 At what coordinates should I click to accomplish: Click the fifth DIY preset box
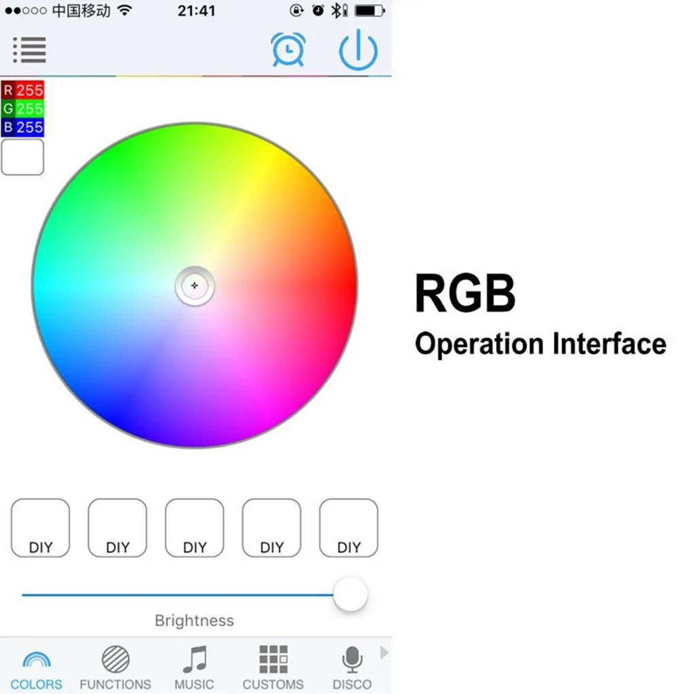348,527
